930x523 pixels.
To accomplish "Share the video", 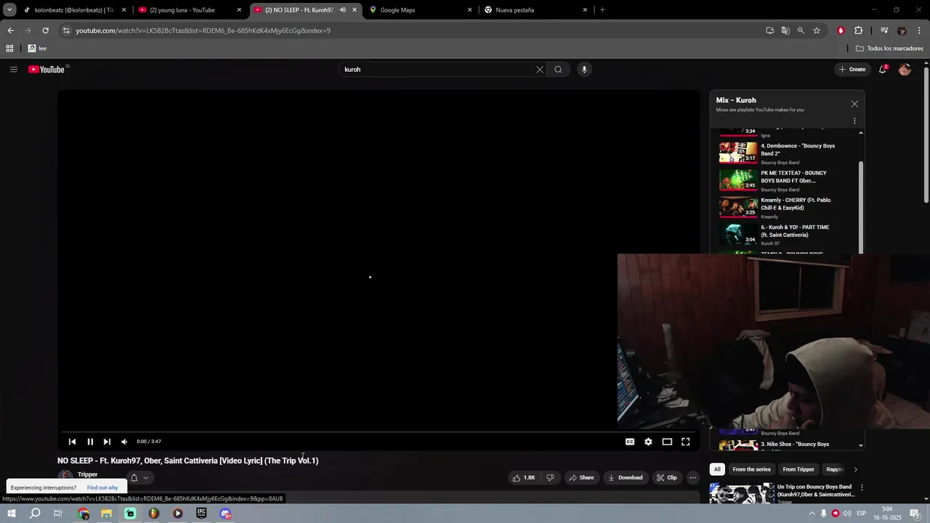I will point(581,477).
